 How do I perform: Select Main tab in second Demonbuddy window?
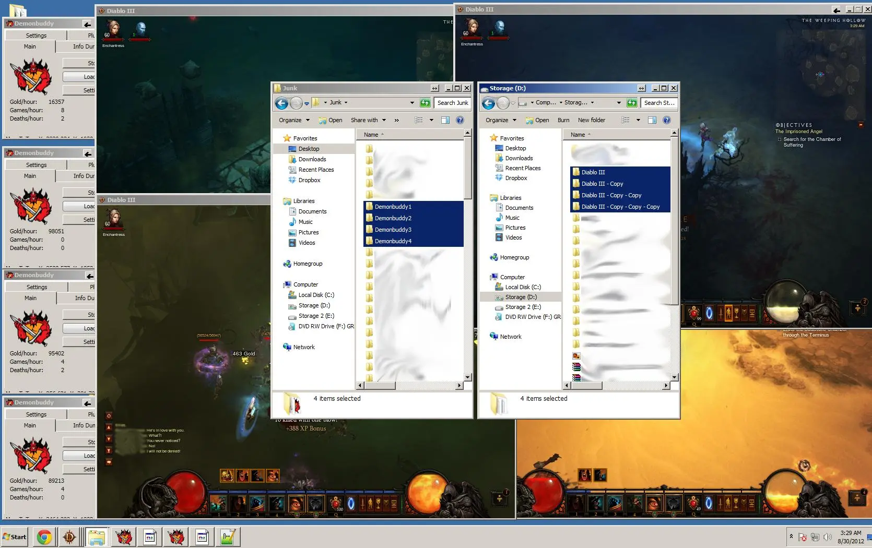(30, 176)
